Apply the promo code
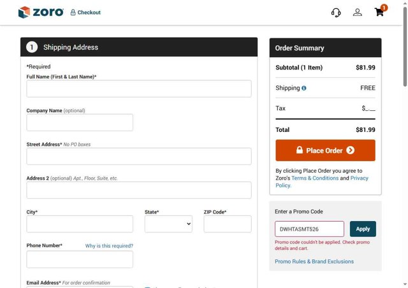The image size is (408, 288). tap(363, 229)
